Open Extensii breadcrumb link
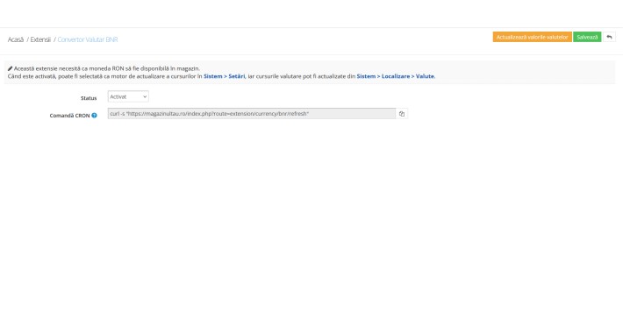 point(40,39)
